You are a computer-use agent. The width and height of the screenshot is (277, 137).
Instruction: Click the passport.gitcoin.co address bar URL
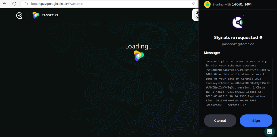[x=57, y=4]
